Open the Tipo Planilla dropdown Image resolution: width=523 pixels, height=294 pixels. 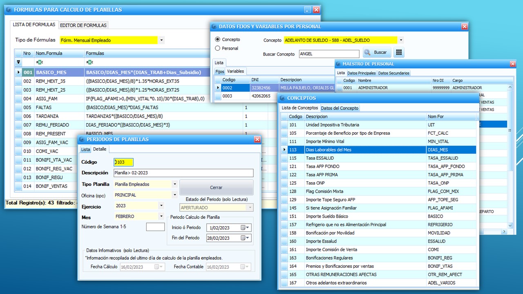click(x=174, y=184)
